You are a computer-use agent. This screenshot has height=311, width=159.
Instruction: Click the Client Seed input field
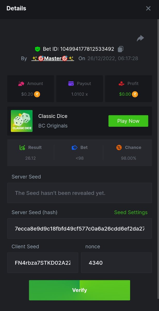click(43, 263)
